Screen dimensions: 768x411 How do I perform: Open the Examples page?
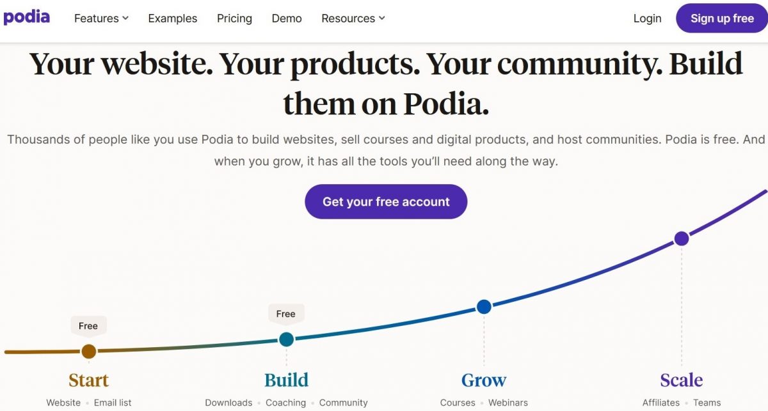click(x=173, y=19)
